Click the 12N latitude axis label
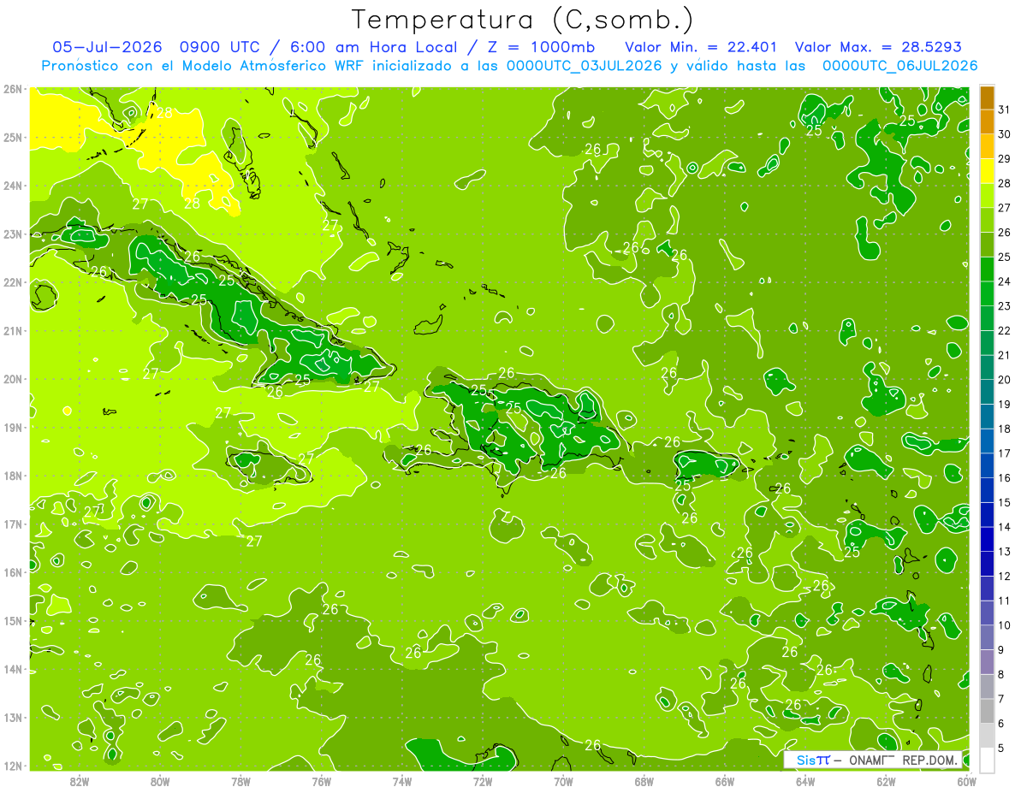 click(x=12, y=766)
